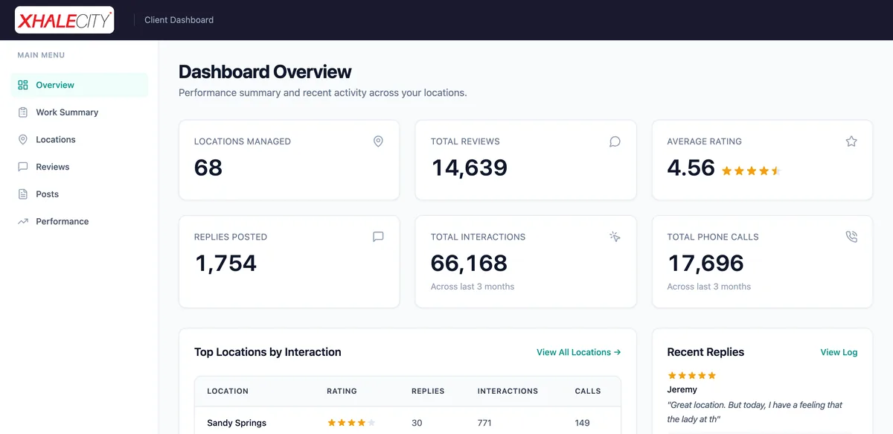Click the cursor-click icon on Total Interactions card

(x=615, y=237)
